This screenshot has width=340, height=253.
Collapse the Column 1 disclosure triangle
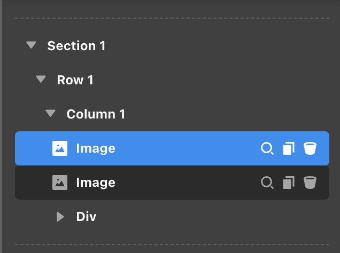(51, 113)
